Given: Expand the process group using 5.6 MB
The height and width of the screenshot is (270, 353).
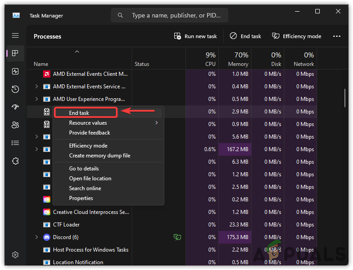Looking at the screenshot, I should coord(36,137).
